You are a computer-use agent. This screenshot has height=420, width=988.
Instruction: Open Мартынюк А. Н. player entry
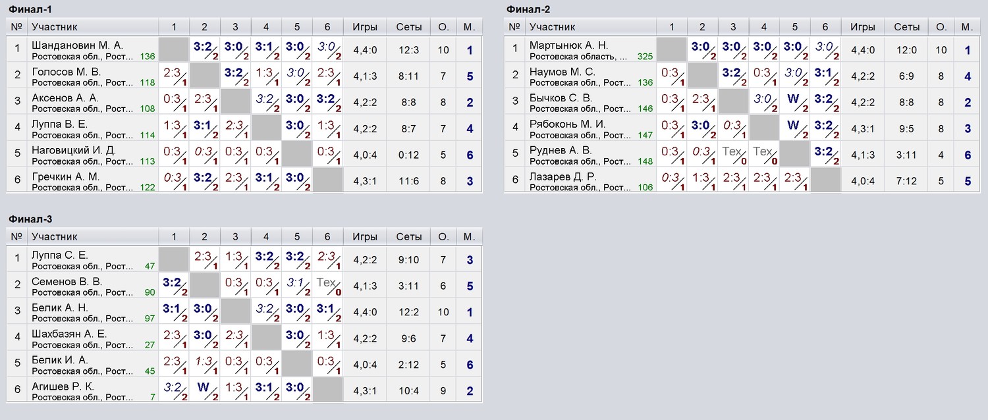tap(568, 45)
